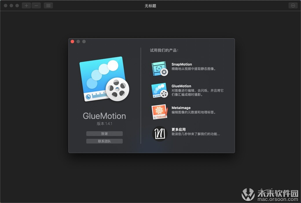Click the minus remove button in toolbar
The width and height of the screenshot is (301, 203).
point(36,6)
